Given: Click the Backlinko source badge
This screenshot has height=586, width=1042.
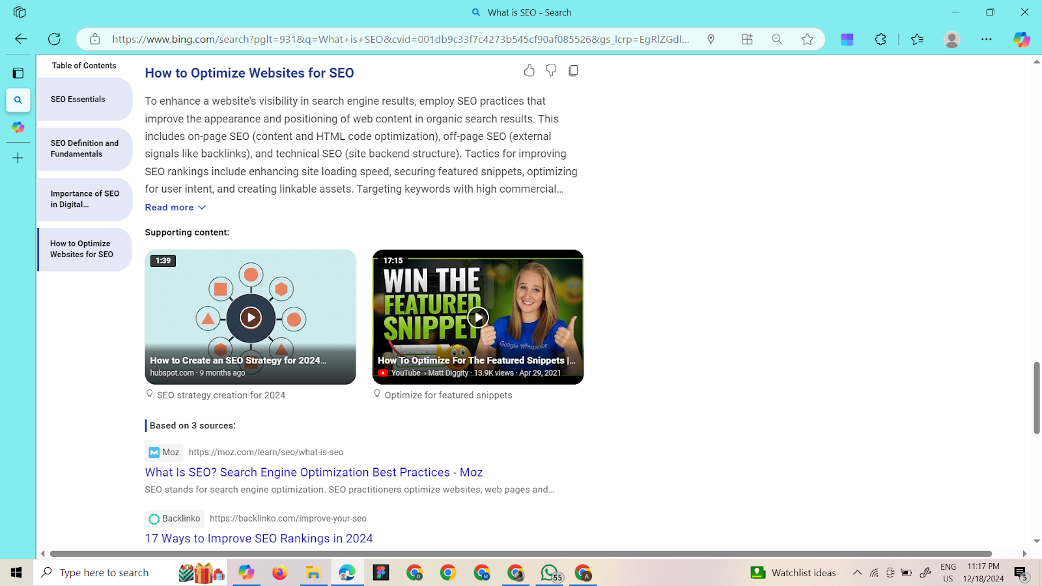Looking at the screenshot, I should click(175, 518).
